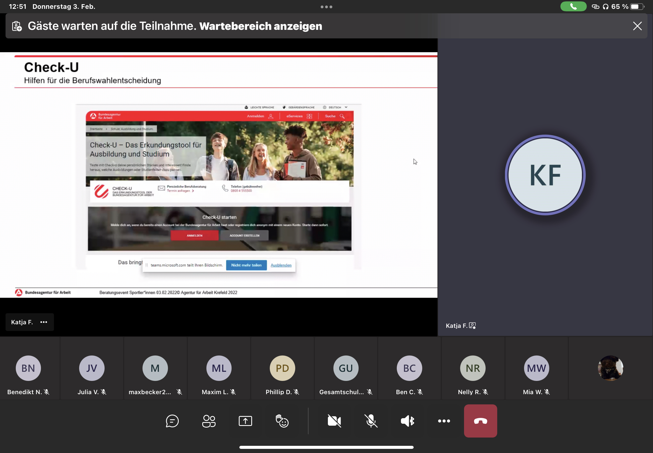Open the more actions menu in toolbar
Viewport: 653px width, 453px height.
(444, 421)
